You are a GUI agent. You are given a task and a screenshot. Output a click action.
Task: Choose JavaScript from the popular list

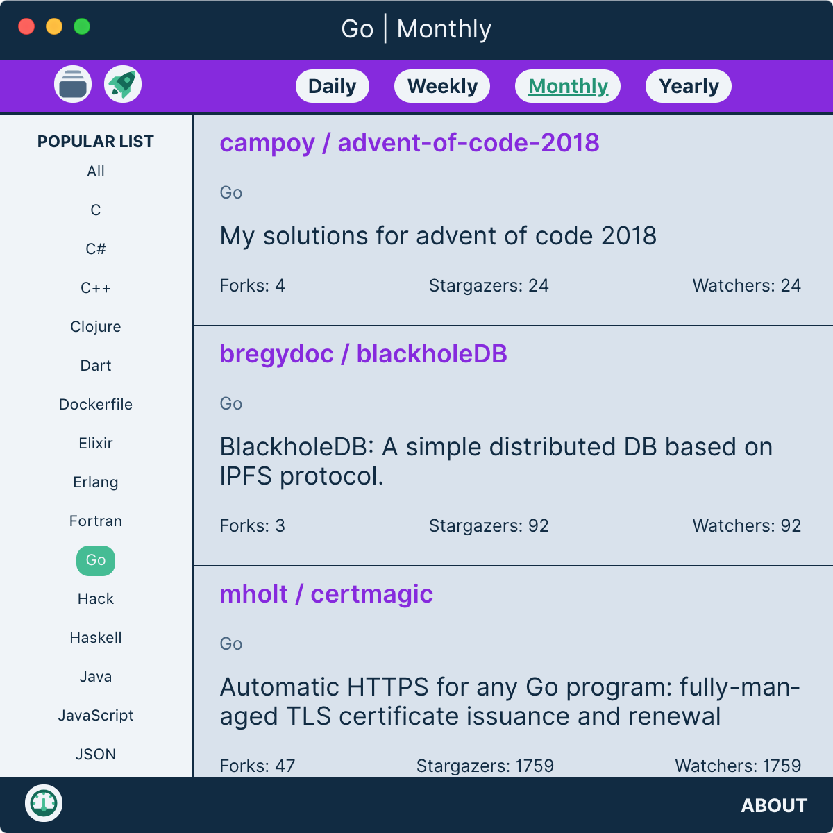coord(96,716)
